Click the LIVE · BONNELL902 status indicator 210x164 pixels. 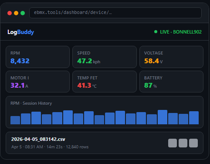coord(178,32)
